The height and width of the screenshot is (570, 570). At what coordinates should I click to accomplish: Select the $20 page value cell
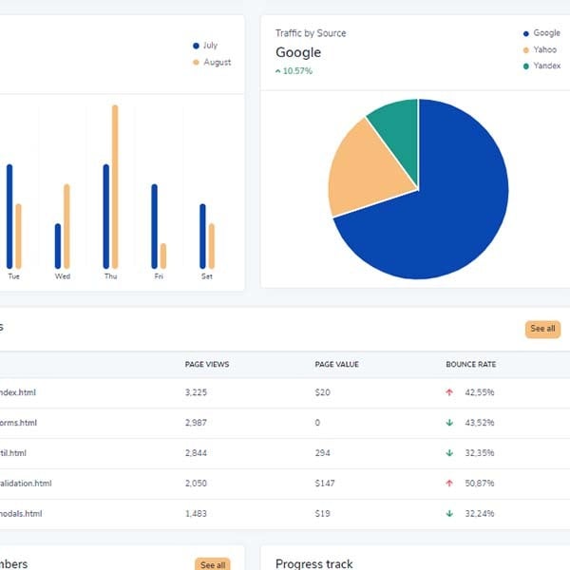[x=322, y=392]
